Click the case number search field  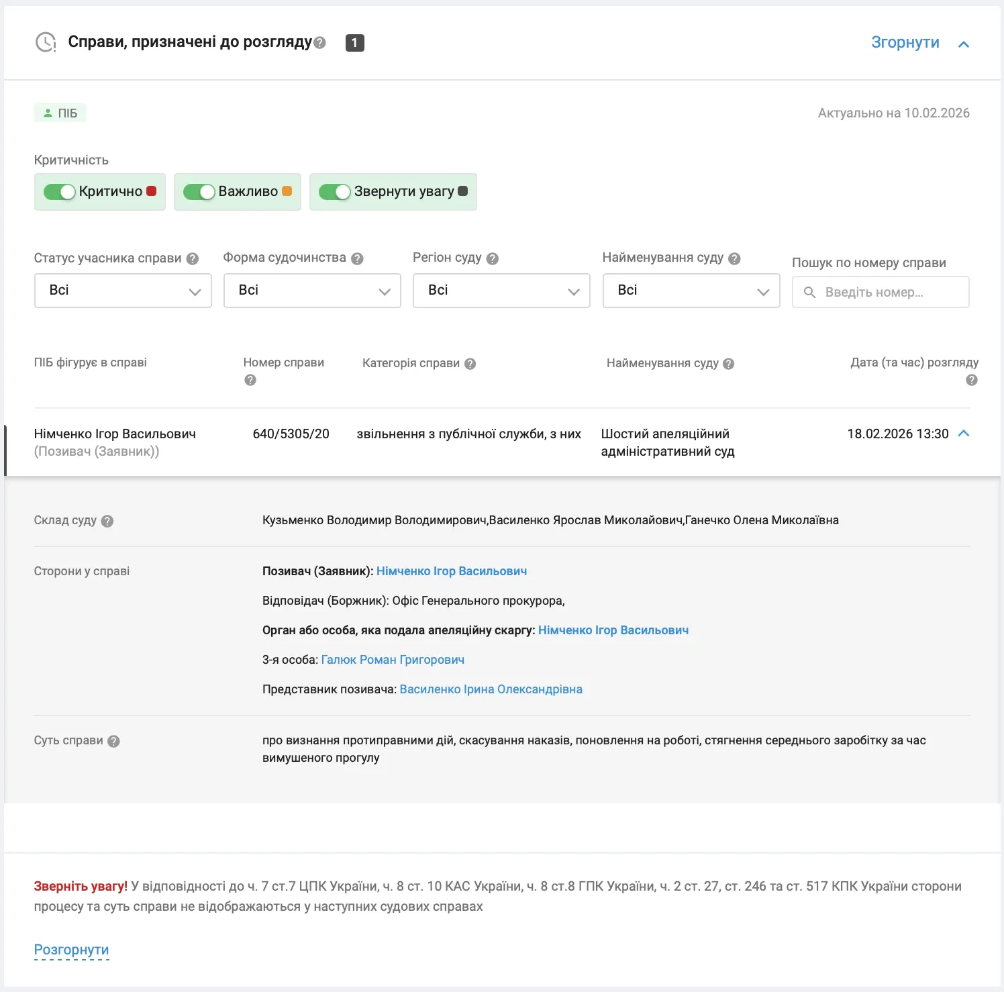click(881, 292)
